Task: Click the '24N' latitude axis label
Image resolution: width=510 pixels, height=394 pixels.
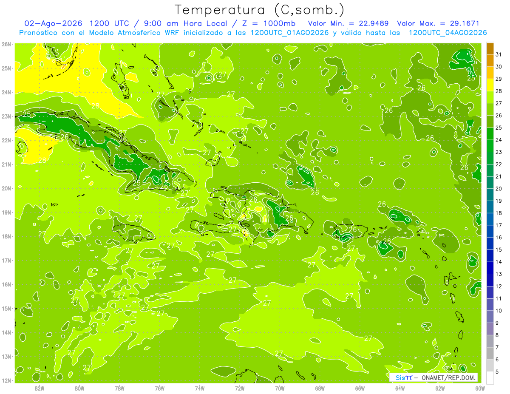Action: coord(6,92)
